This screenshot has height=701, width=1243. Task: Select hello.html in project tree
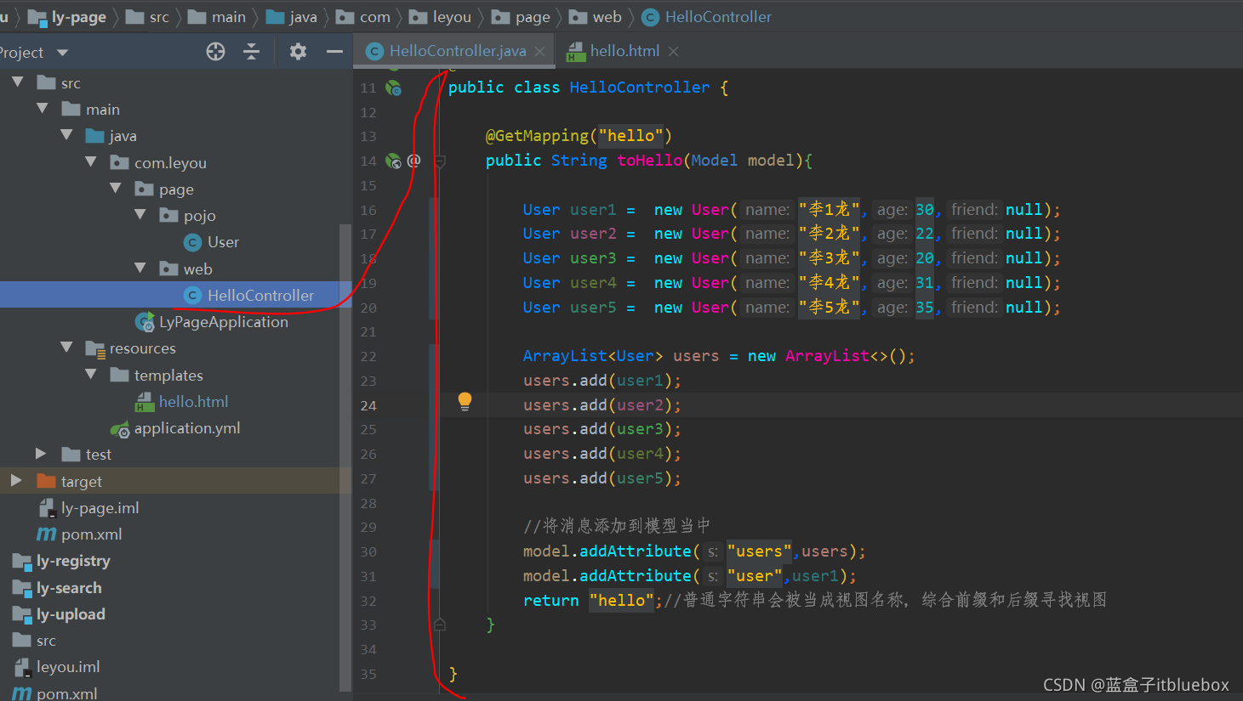point(193,402)
